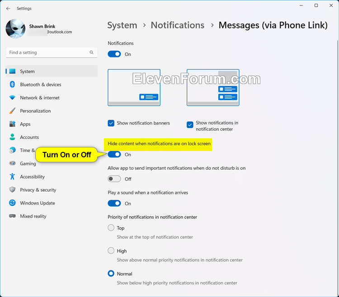Click the Shawn Brink account name

pyautogui.click(x=42, y=26)
